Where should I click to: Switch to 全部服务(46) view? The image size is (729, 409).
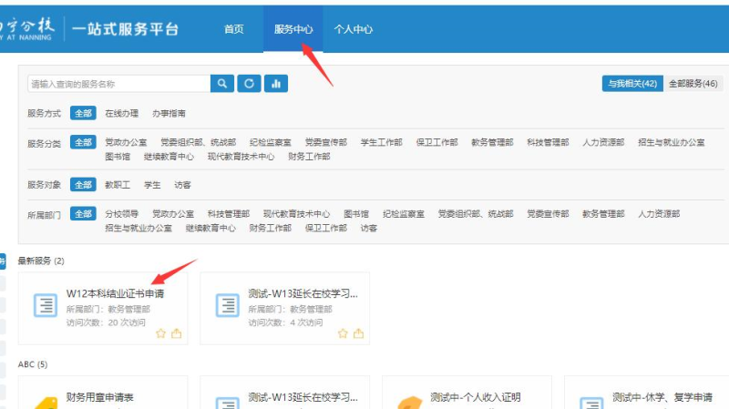click(693, 84)
